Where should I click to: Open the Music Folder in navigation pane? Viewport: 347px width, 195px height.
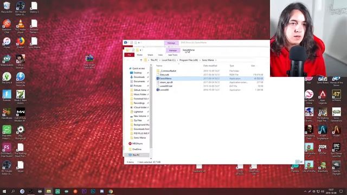(x=140, y=94)
